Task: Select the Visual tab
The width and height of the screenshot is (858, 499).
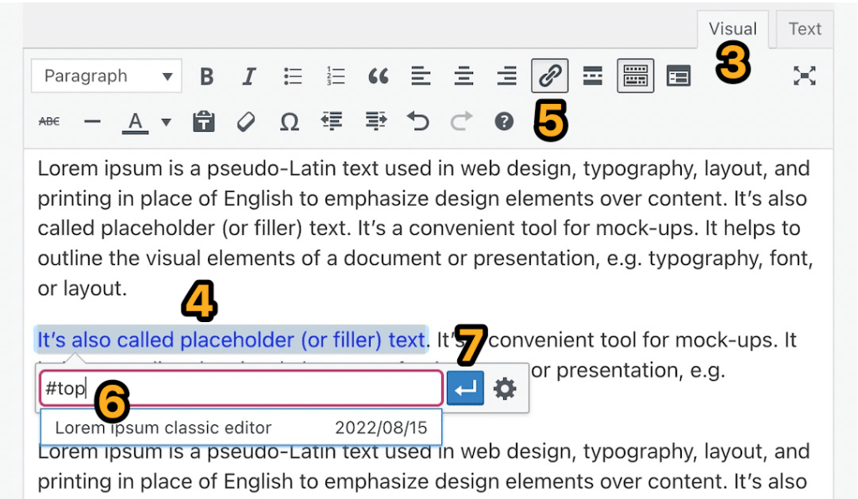Action: coord(731,29)
